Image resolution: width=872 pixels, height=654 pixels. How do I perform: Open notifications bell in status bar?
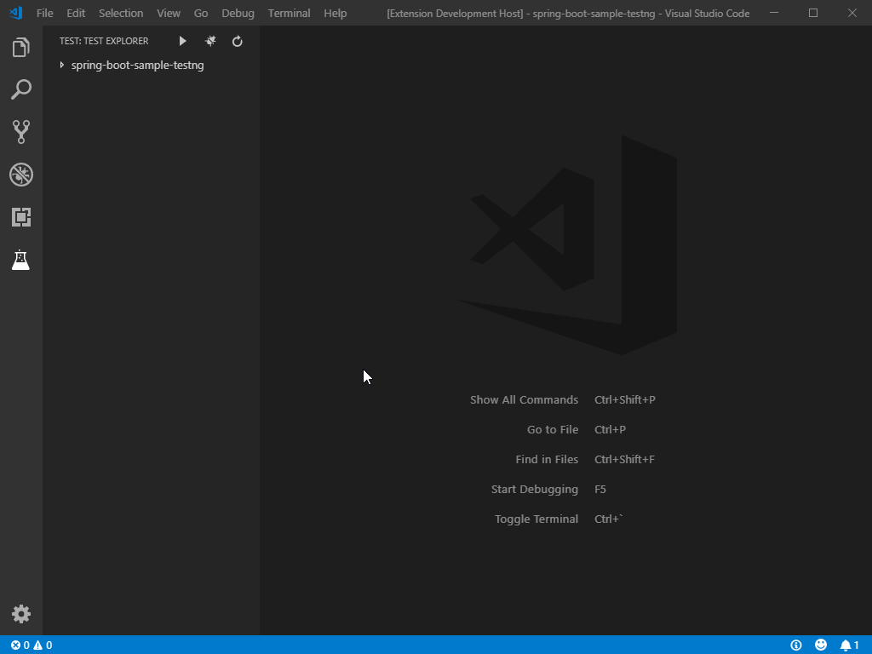[849, 645]
